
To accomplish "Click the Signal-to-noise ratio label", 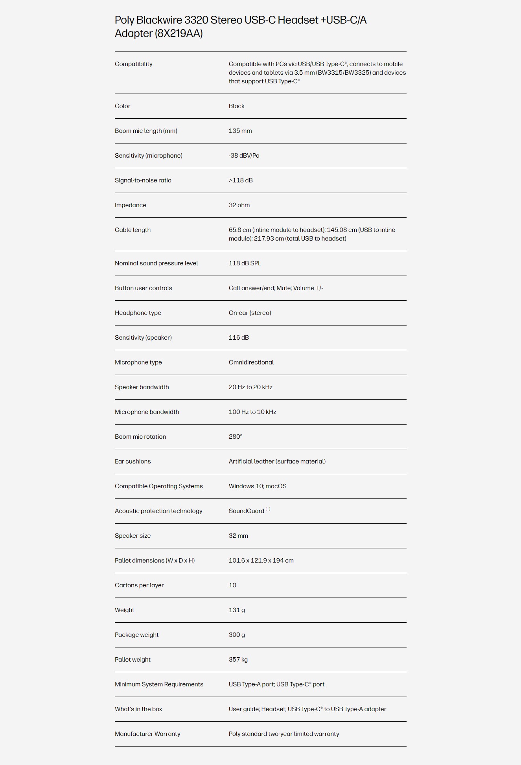I will coord(143,180).
